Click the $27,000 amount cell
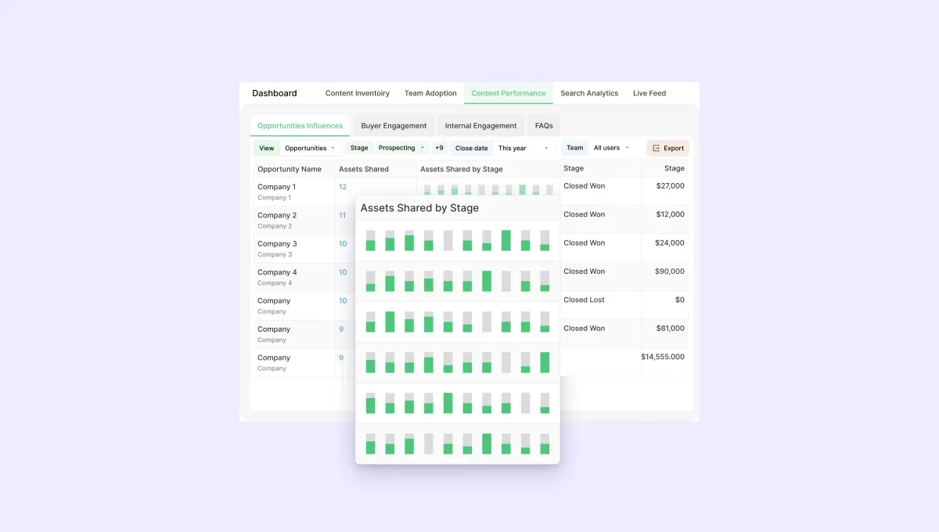Image resolution: width=939 pixels, height=532 pixels. (x=670, y=186)
